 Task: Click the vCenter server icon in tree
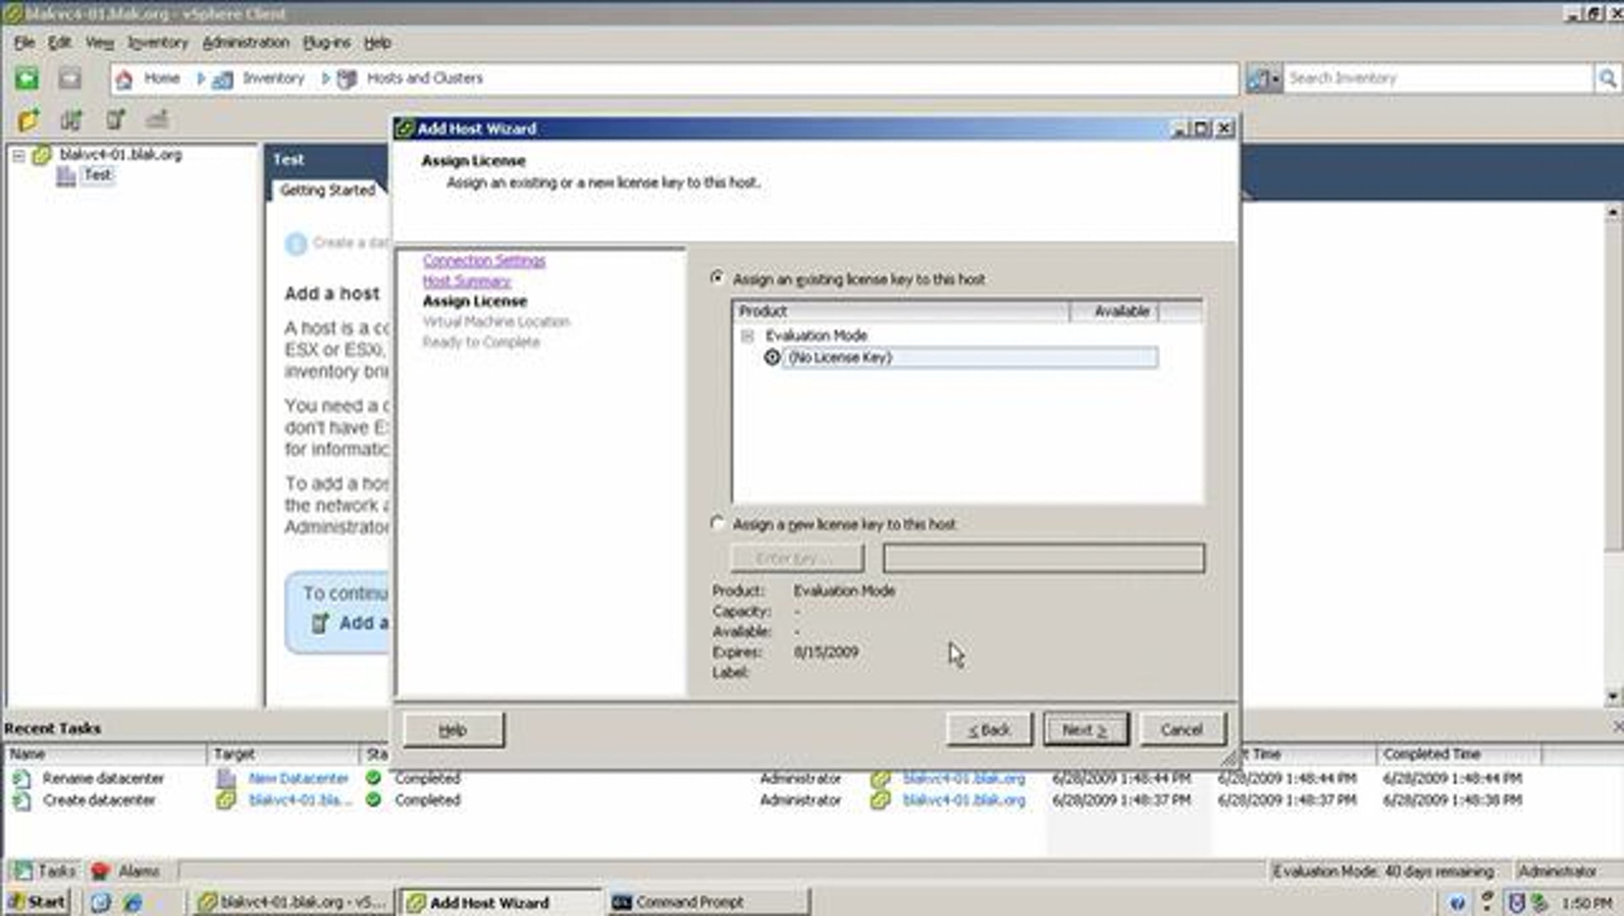[x=42, y=155]
